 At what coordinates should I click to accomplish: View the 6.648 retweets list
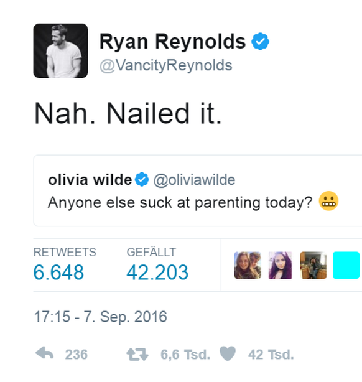pyautogui.click(x=65, y=264)
